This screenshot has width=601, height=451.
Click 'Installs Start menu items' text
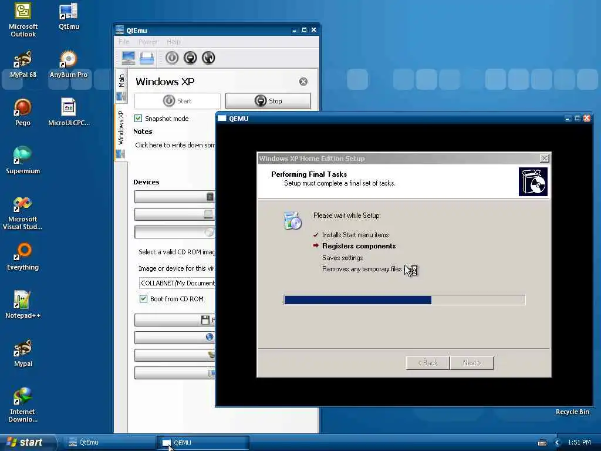(x=355, y=235)
